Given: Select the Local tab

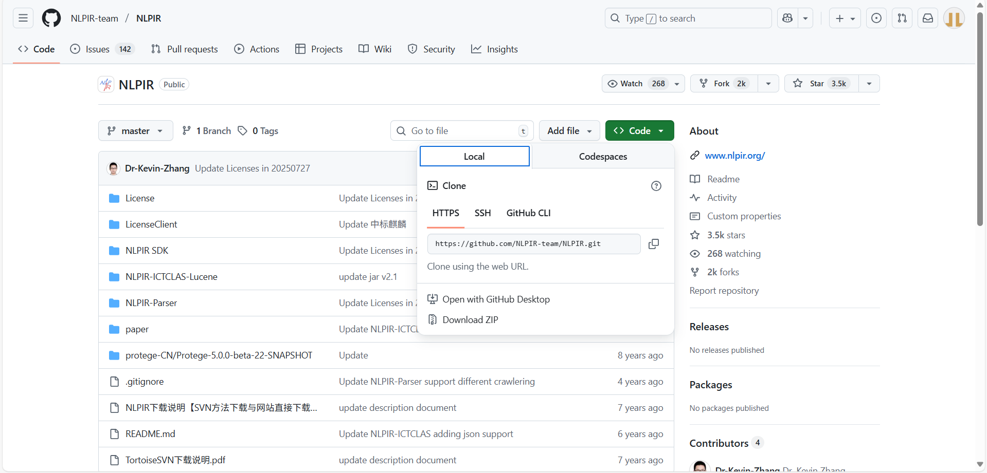Looking at the screenshot, I should coord(474,157).
